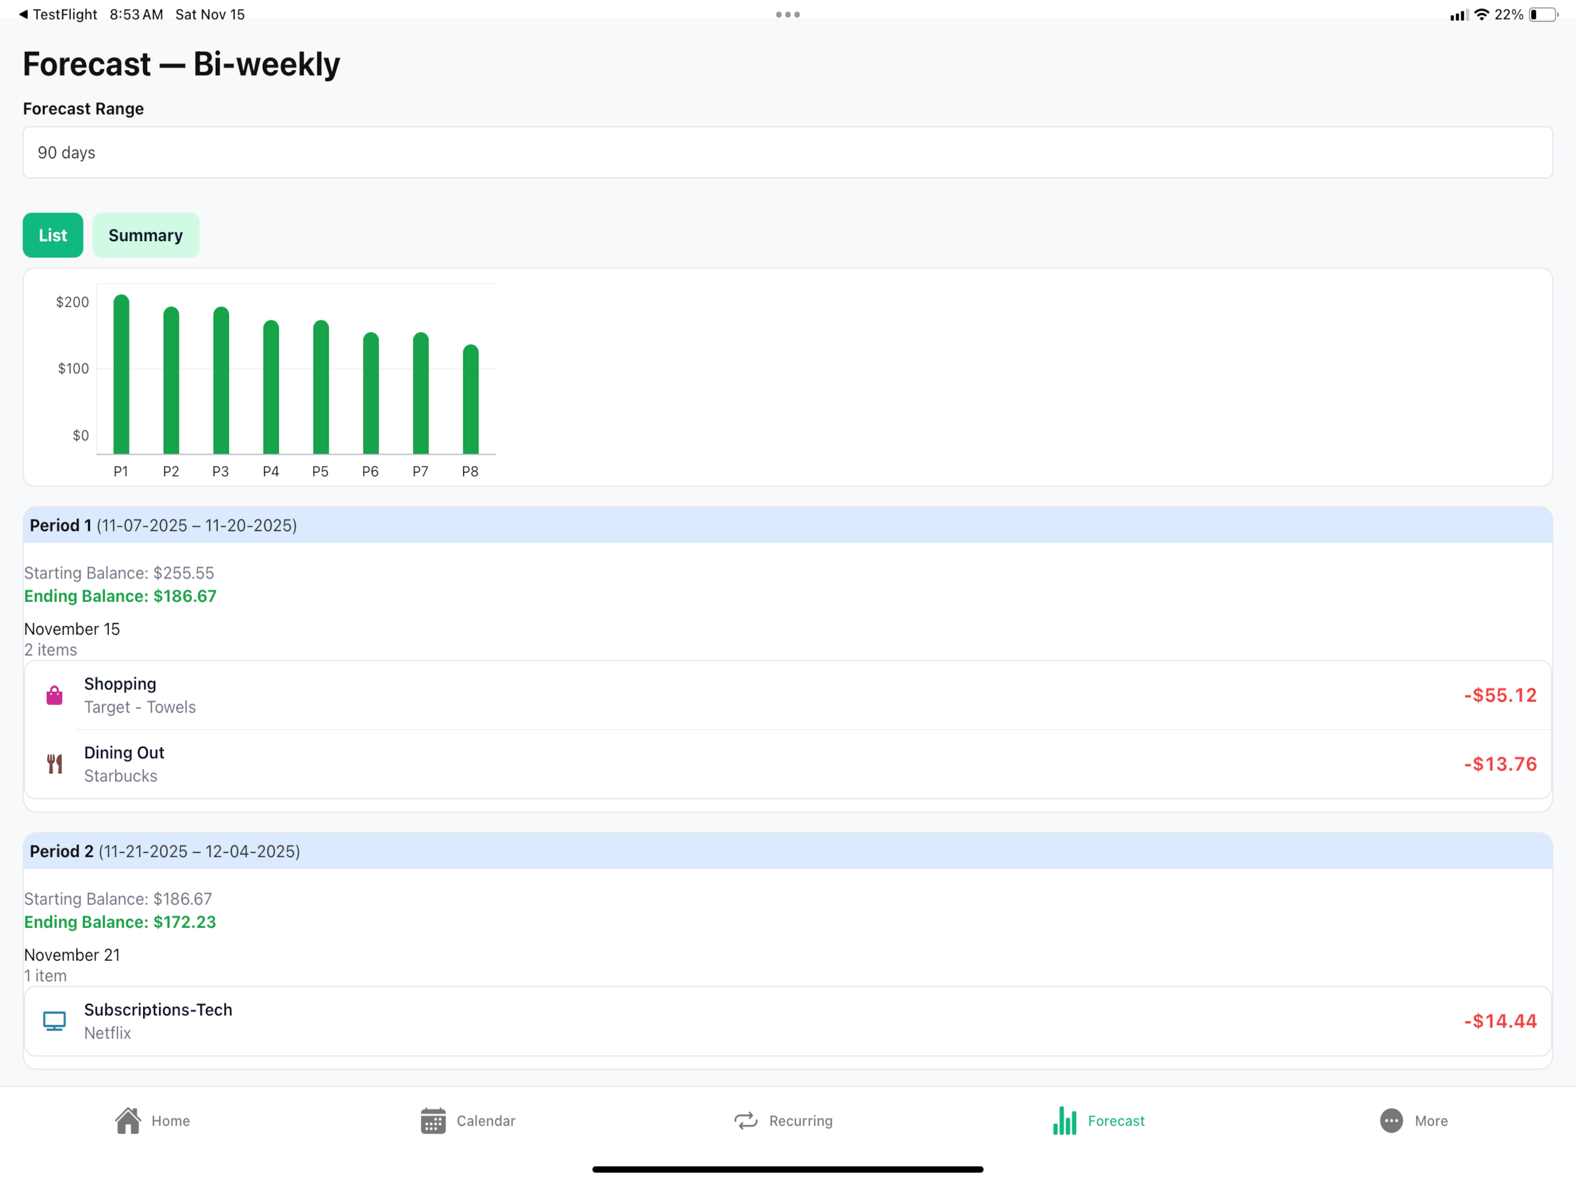Tap the Shopping bag icon
This screenshot has height=1182, width=1576.
click(54, 695)
